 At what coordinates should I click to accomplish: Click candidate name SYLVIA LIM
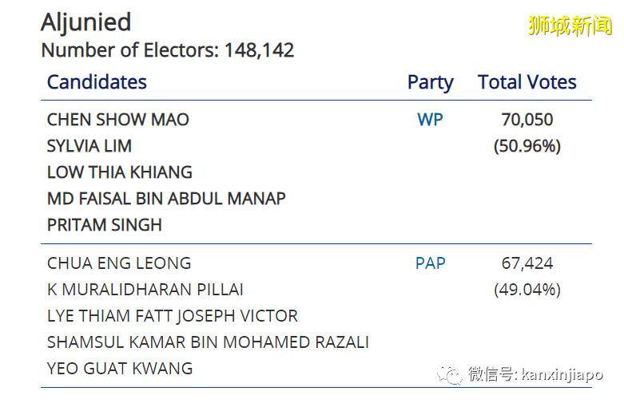pyautogui.click(x=89, y=146)
